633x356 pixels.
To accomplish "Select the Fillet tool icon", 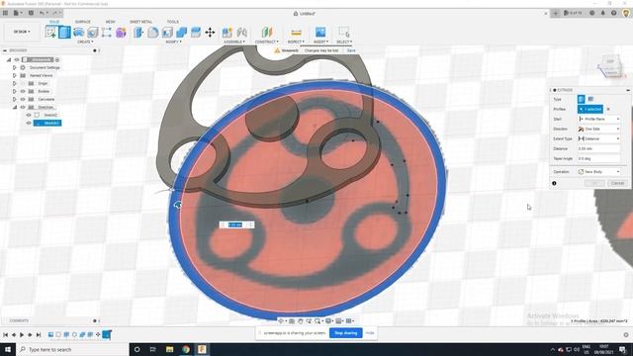I will [x=153, y=32].
